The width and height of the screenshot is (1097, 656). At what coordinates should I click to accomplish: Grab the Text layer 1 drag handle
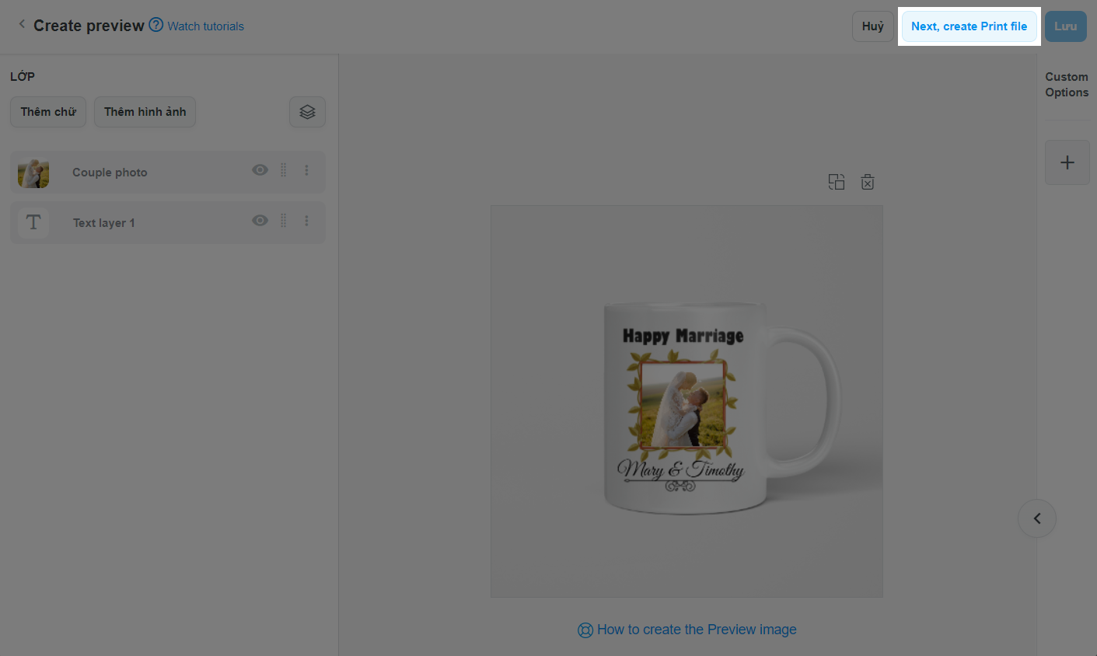(x=284, y=222)
